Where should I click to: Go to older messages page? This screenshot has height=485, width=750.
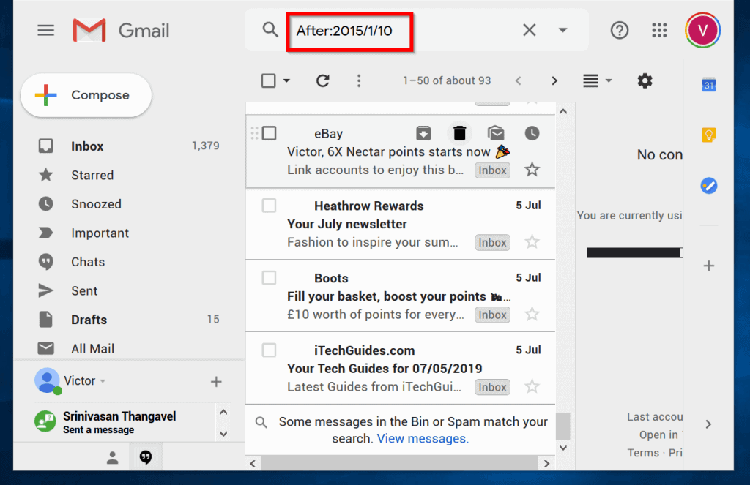point(554,80)
